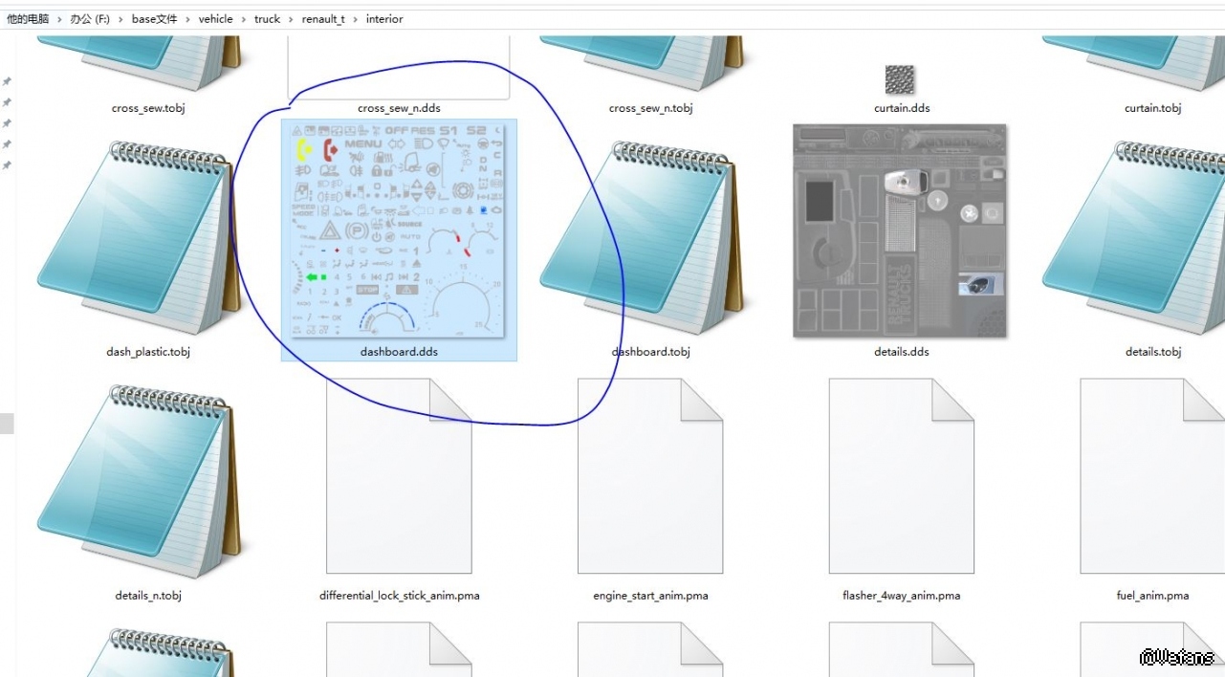This screenshot has width=1225, height=677.
Task: Click the dashboard.tobj file name
Action: pyautogui.click(x=650, y=352)
